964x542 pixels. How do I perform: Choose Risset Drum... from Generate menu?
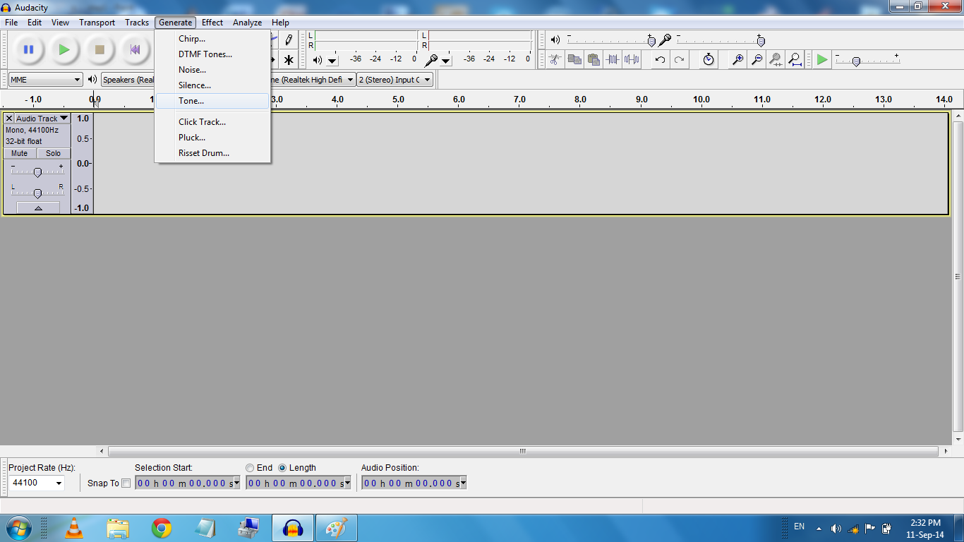[x=213, y=153]
